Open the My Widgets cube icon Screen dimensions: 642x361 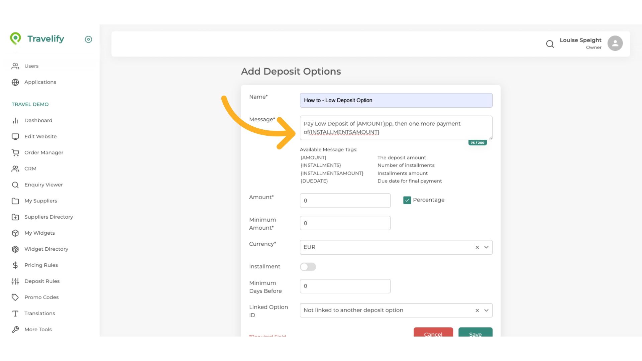point(15,233)
